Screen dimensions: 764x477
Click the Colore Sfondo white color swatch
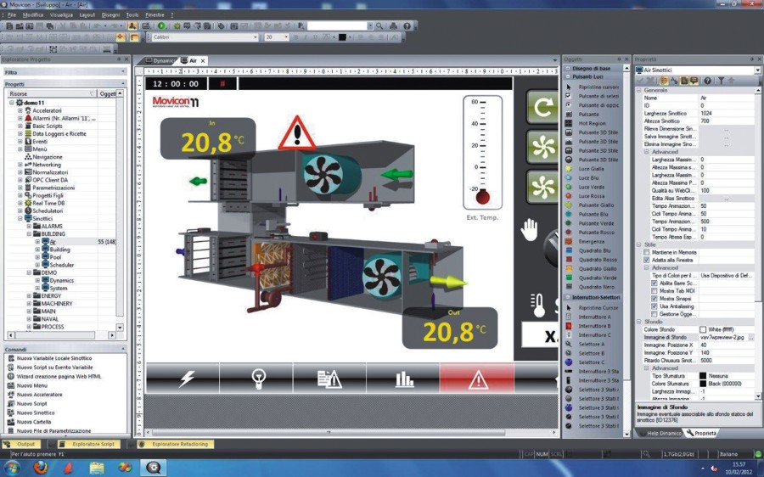[703, 329]
